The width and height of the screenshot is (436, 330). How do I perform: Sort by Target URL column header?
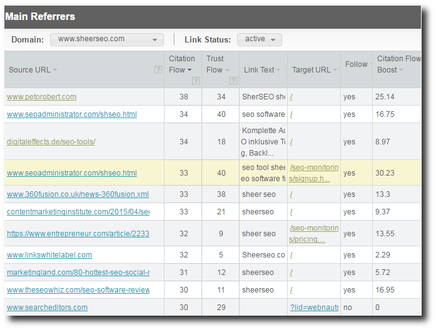pyautogui.click(x=314, y=70)
